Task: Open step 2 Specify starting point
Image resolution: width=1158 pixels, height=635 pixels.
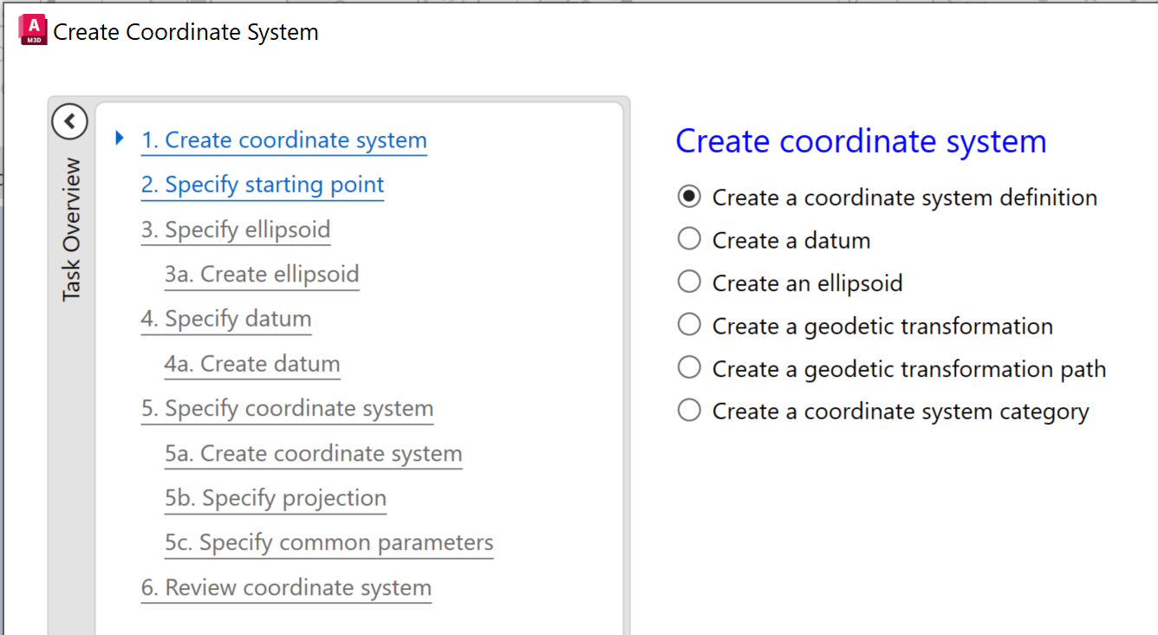Action: click(262, 185)
